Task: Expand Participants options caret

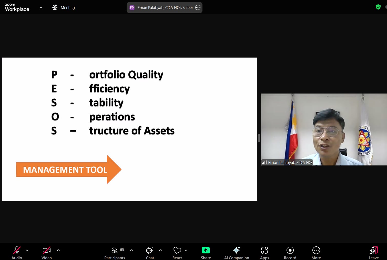Action: [x=131, y=250]
